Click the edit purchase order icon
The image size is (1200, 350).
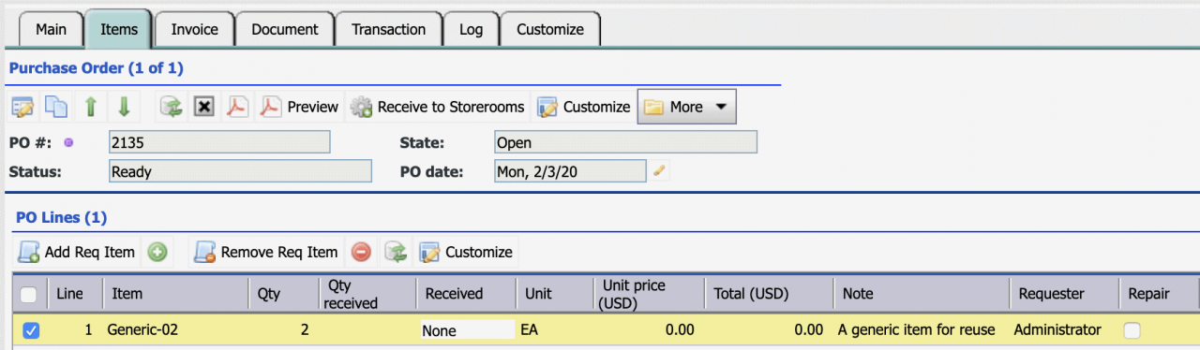pos(24,107)
